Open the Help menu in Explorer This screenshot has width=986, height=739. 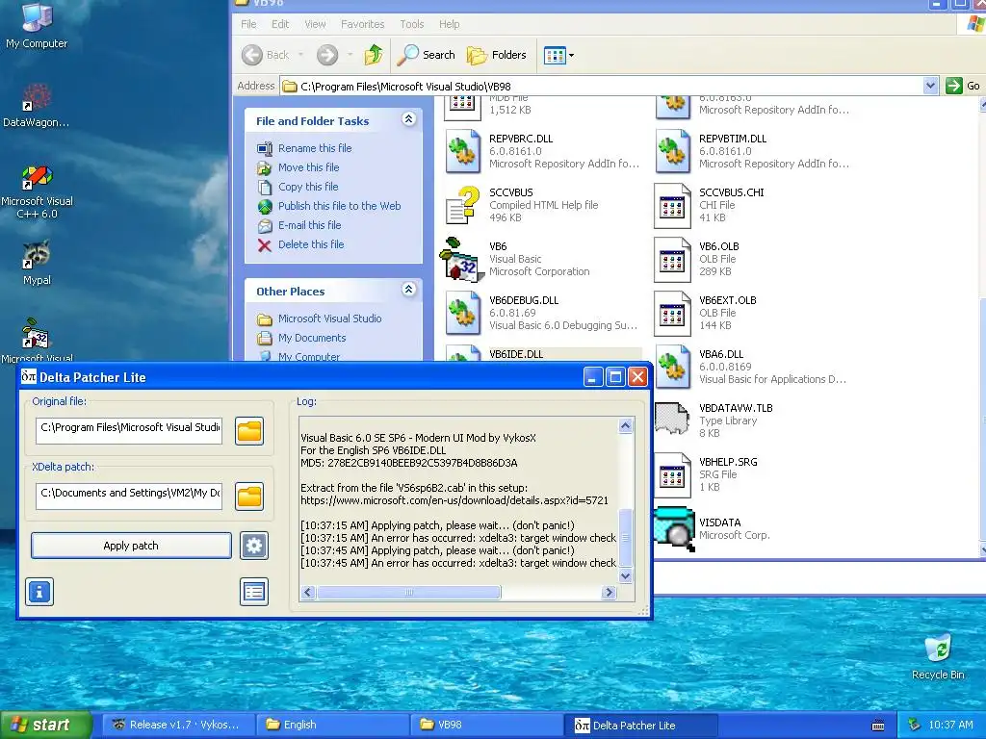(449, 24)
